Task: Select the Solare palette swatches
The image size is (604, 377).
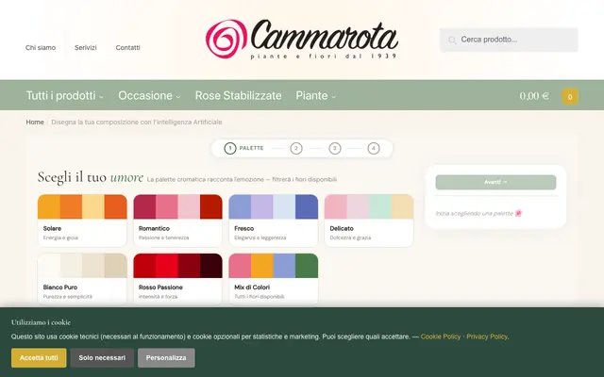Action: coord(82,206)
